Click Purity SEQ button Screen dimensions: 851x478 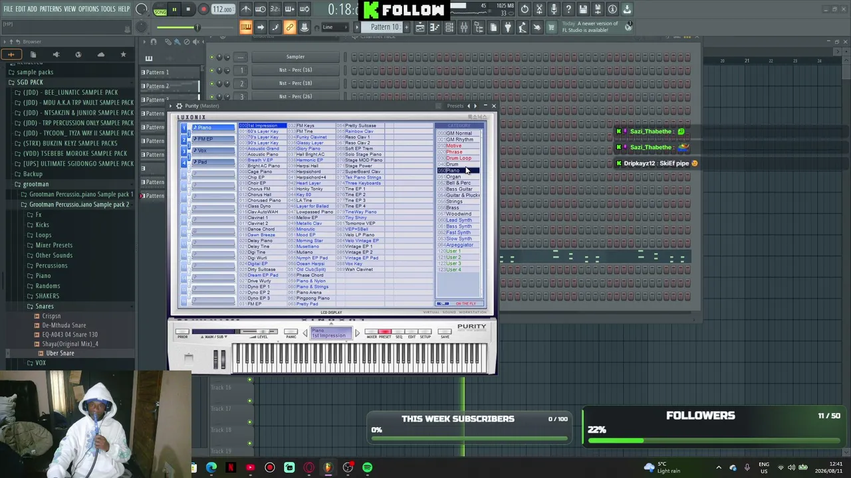399,332
